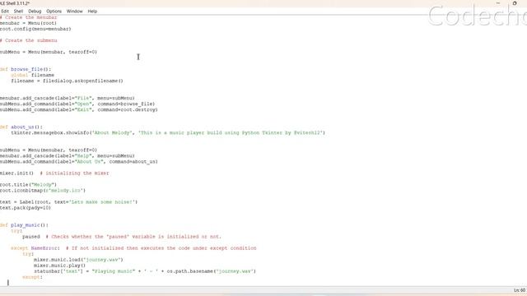The width and height of the screenshot is (527, 296).
Task: Click the 'filedialog.askopenfilename()' line
Action: 67,81
